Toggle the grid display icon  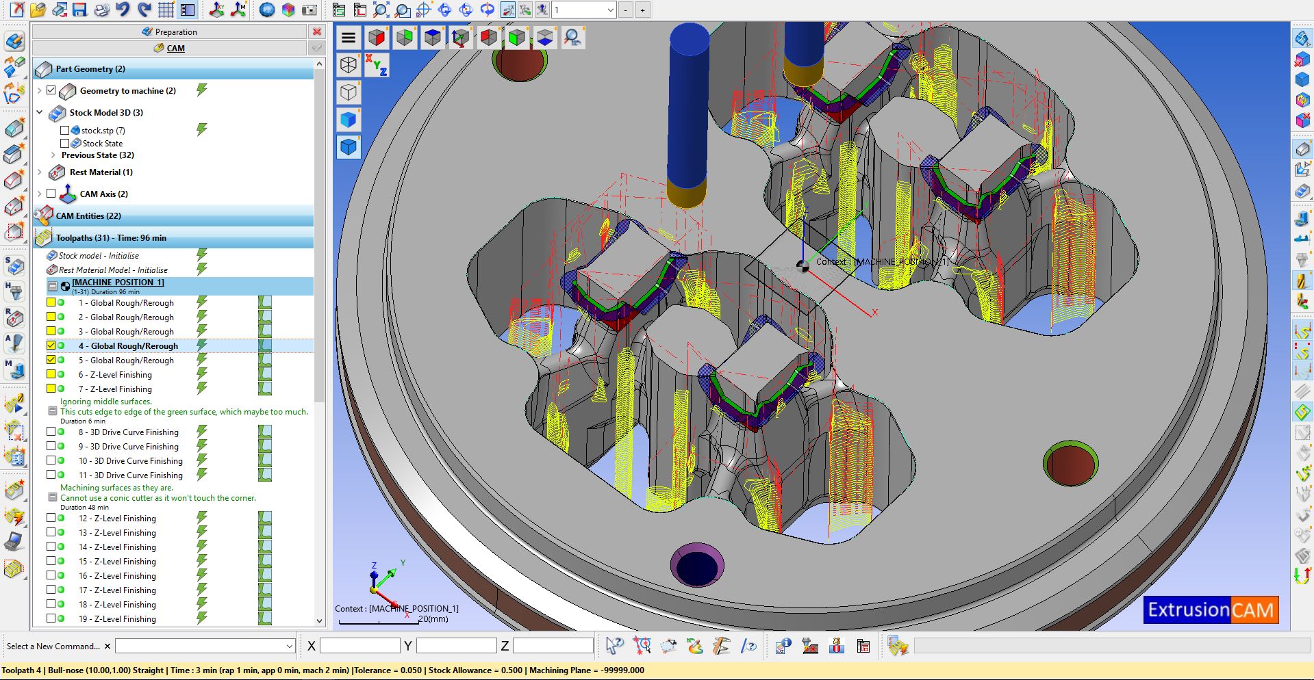[166, 10]
